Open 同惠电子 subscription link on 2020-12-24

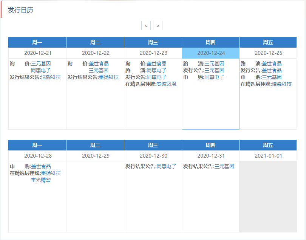click(x=214, y=77)
